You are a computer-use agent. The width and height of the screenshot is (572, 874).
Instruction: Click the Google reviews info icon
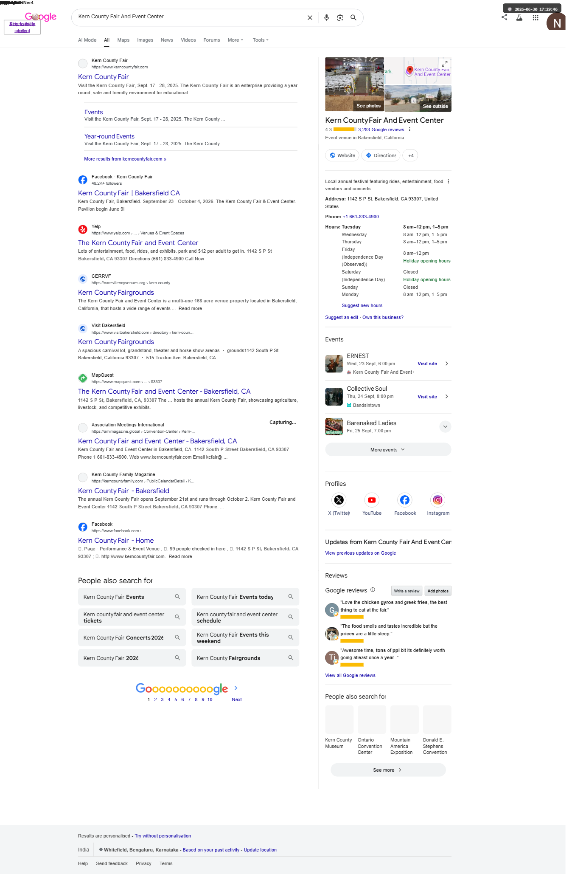point(373,590)
